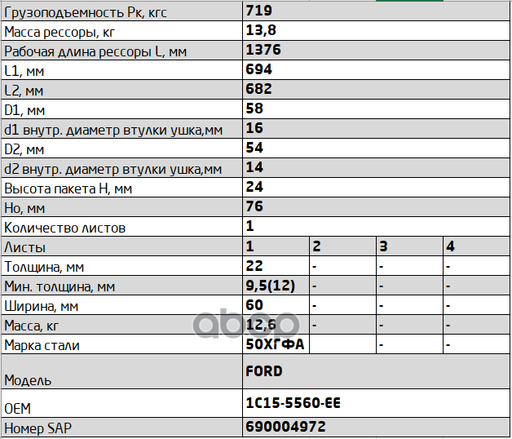The image size is (512, 439).
Task: Select 'Высота пакета Н, мм' label
Action: [121, 188]
